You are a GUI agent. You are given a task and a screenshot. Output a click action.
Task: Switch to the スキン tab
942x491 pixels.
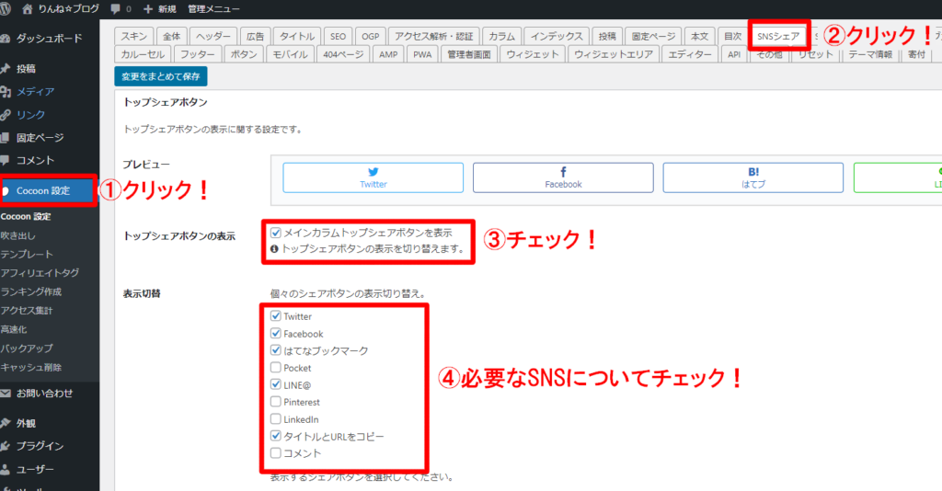(134, 36)
